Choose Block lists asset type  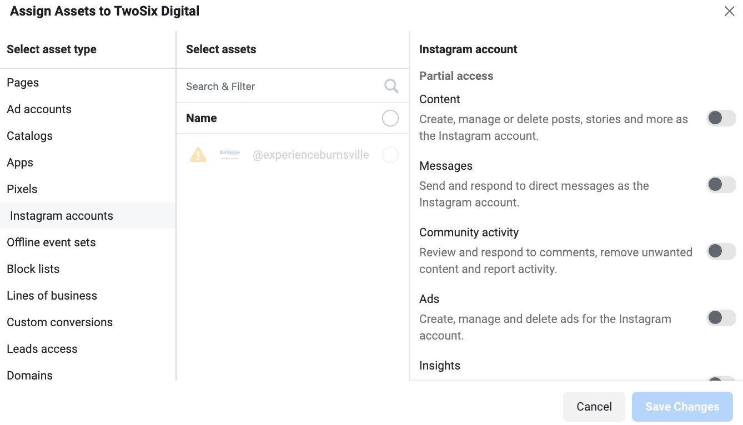[x=88, y=269]
